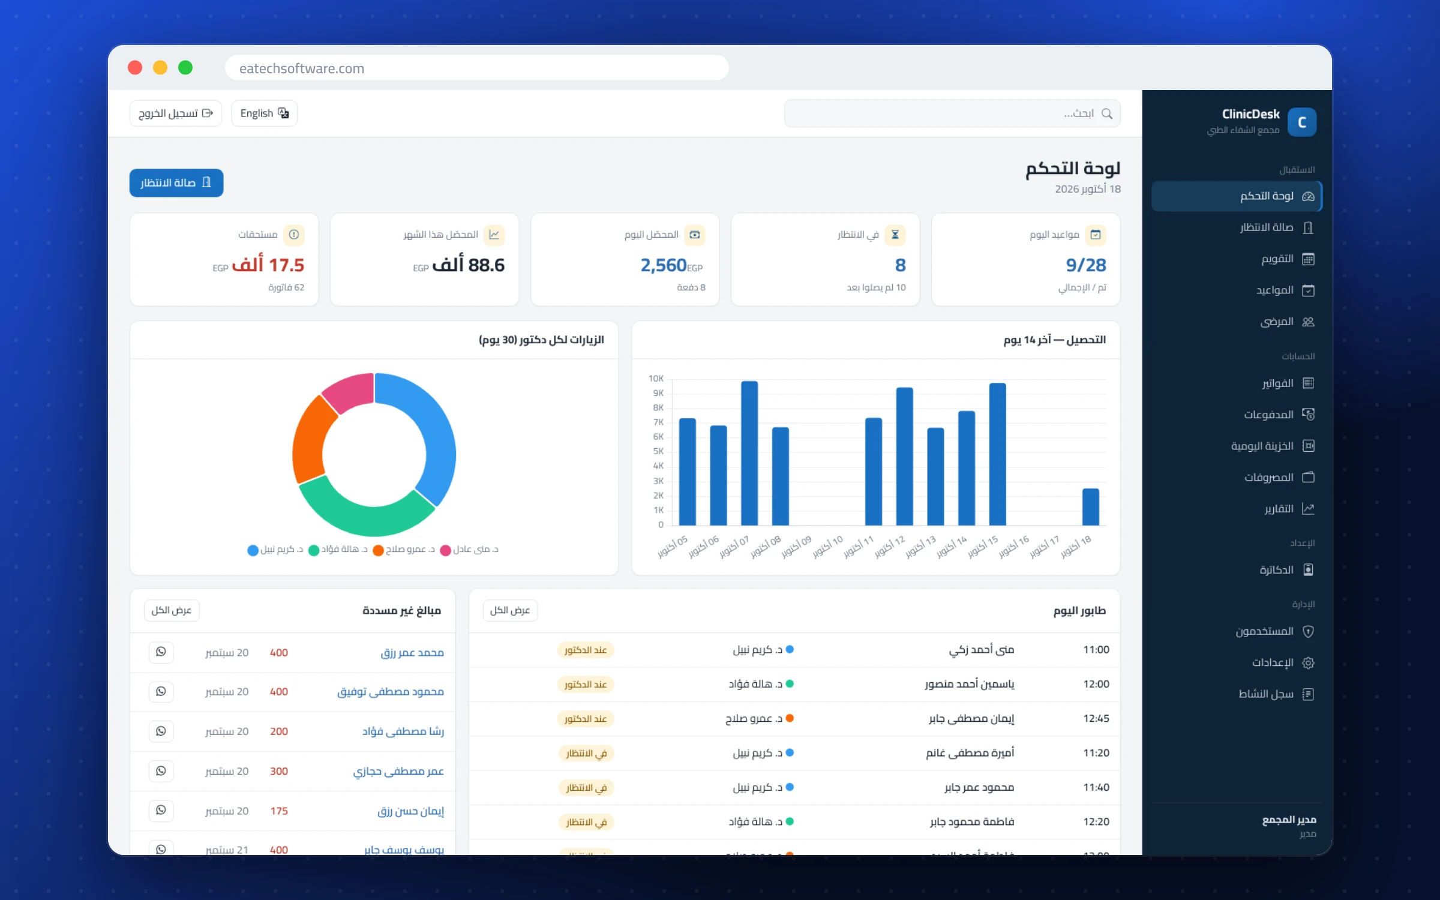Click the blue د. كريم نبيل legend swatch
Screen dimensions: 1440x900
pos(253,550)
